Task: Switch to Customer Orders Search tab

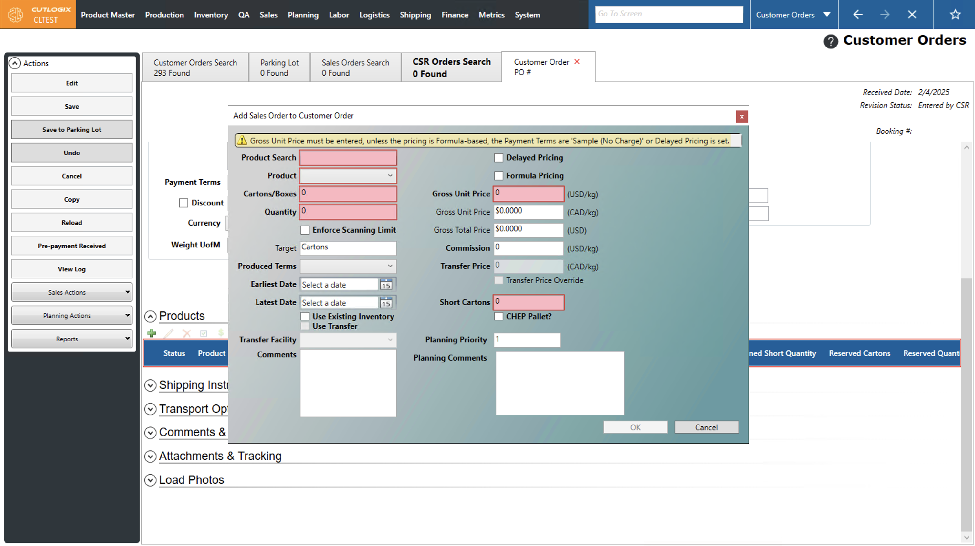Action: click(195, 68)
